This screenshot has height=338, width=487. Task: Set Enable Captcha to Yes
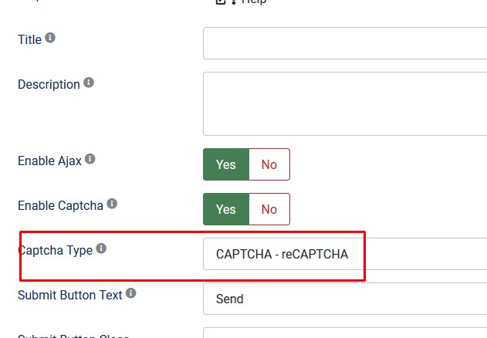pos(226,209)
